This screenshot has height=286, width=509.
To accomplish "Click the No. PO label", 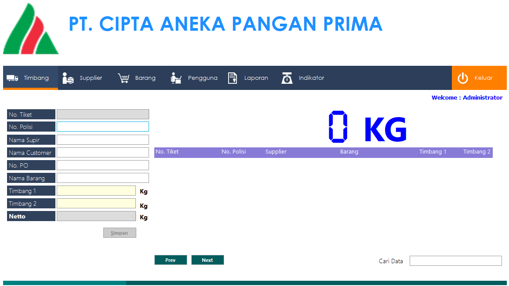I will point(31,165).
